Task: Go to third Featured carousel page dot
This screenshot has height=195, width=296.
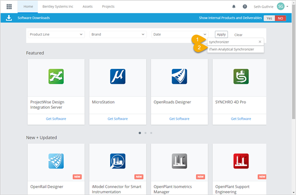Action: (151, 133)
